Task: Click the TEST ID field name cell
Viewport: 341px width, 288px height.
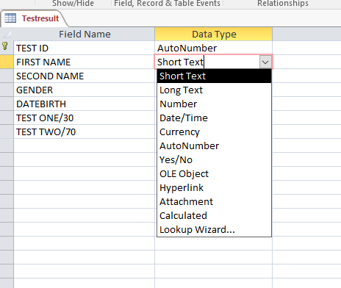Action: pyautogui.click(x=85, y=48)
